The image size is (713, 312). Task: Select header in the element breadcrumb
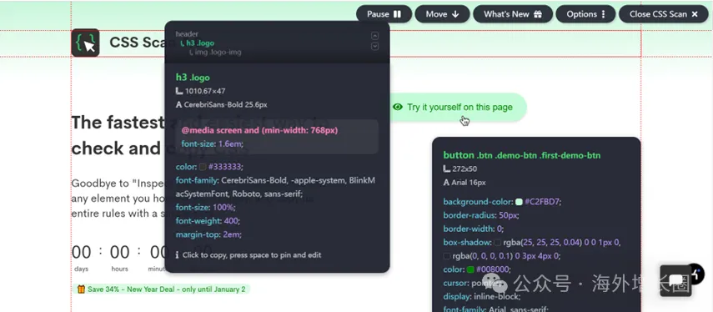pyautogui.click(x=187, y=33)
